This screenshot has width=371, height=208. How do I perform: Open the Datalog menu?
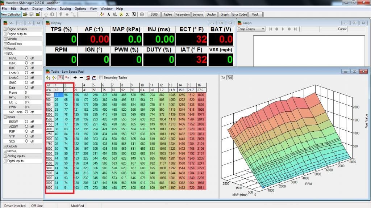coord(65,8)
